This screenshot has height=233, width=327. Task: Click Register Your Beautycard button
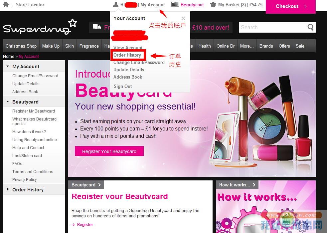[109, 151]
